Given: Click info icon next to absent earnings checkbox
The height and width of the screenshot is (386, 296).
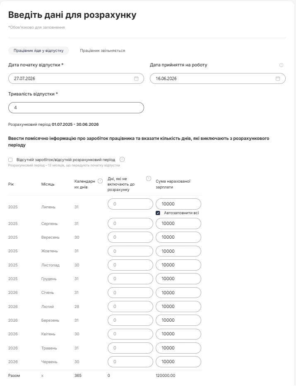Looking at the screenshot, I should point(122,159).
